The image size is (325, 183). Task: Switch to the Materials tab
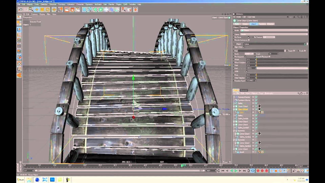(x=244, y=90)
